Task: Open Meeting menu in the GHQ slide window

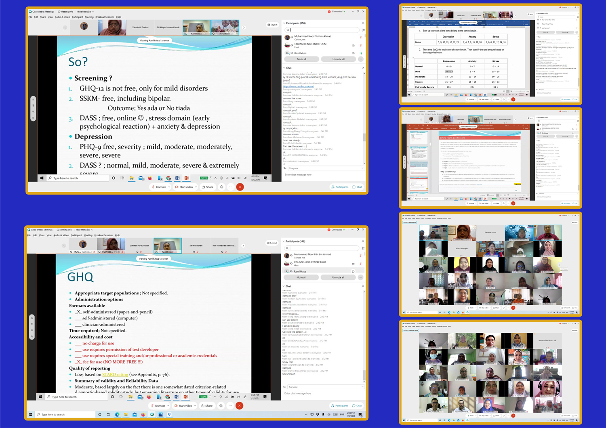Action: click(x=88, y=235)
